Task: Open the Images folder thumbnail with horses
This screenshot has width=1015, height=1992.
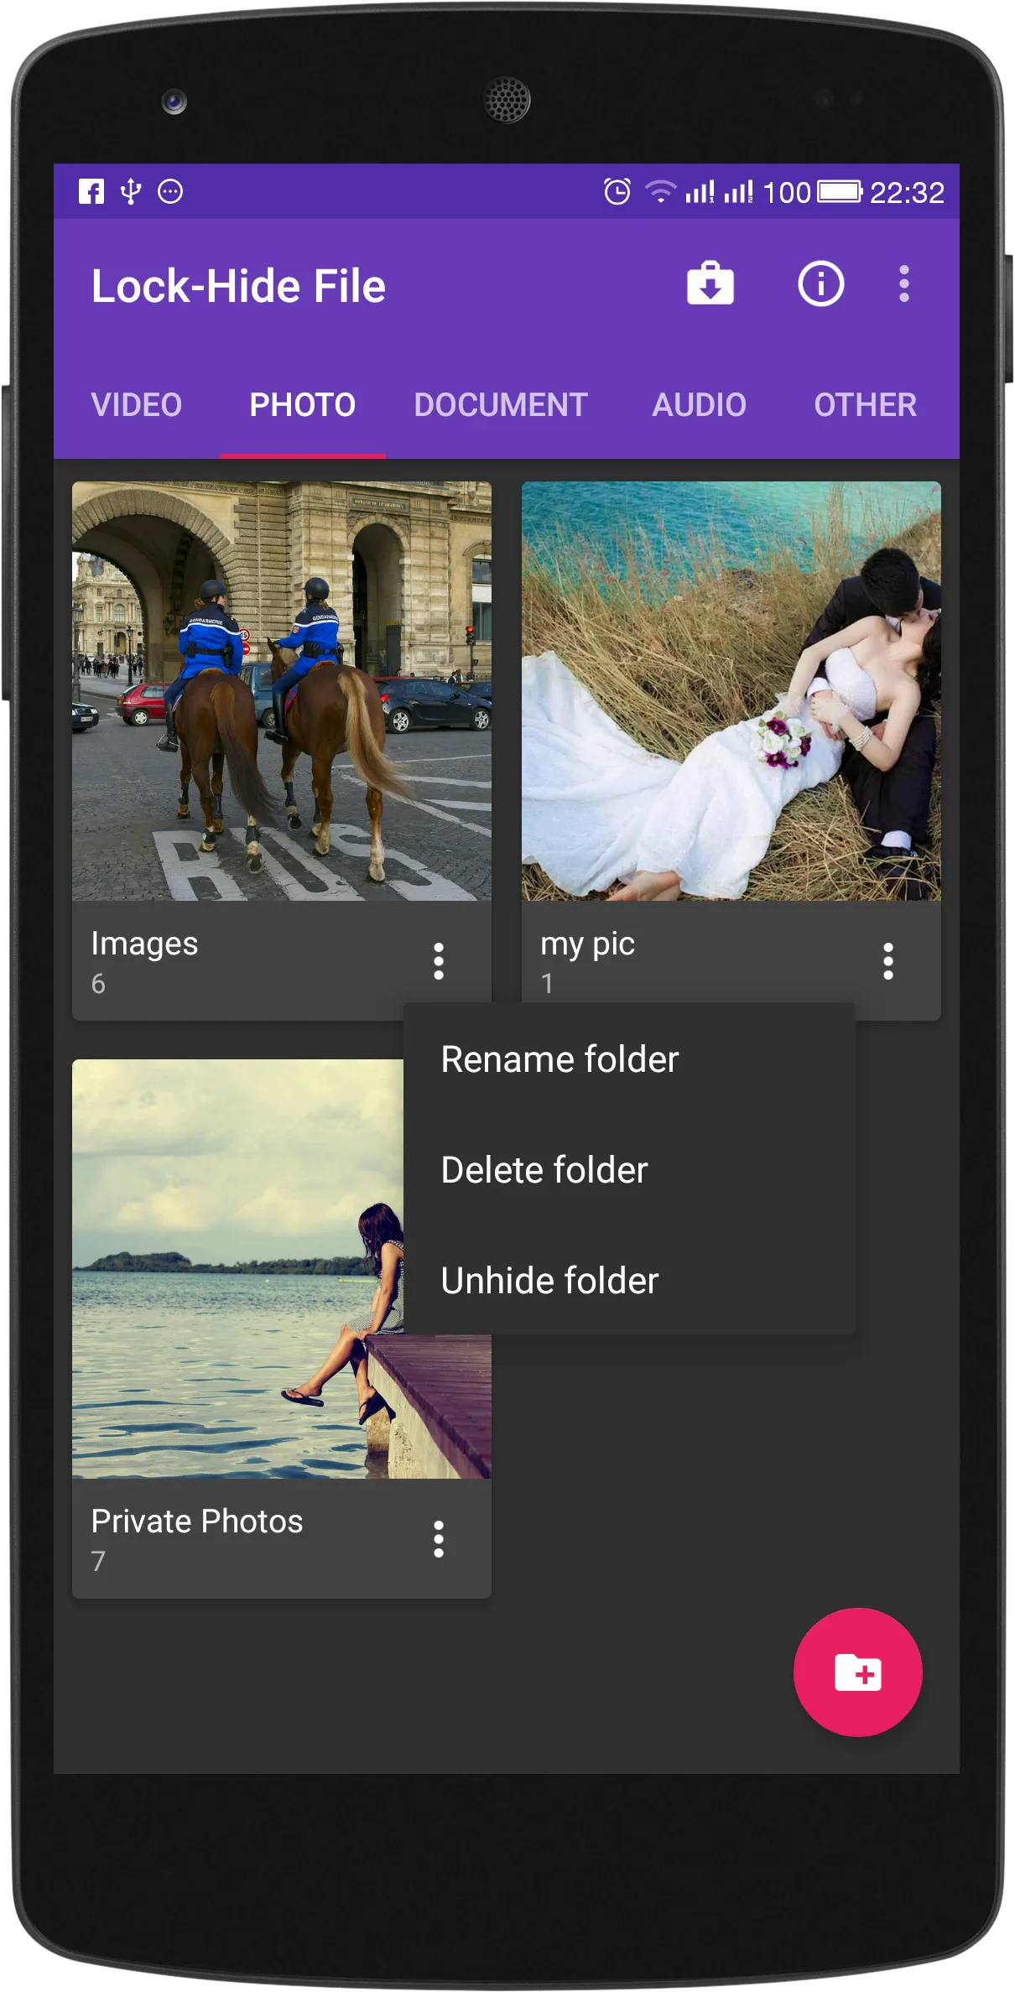Action: pyautogui.click(x=282, y=691)
